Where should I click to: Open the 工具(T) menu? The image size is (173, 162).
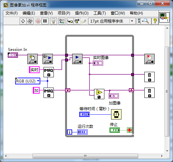[100, 13]
